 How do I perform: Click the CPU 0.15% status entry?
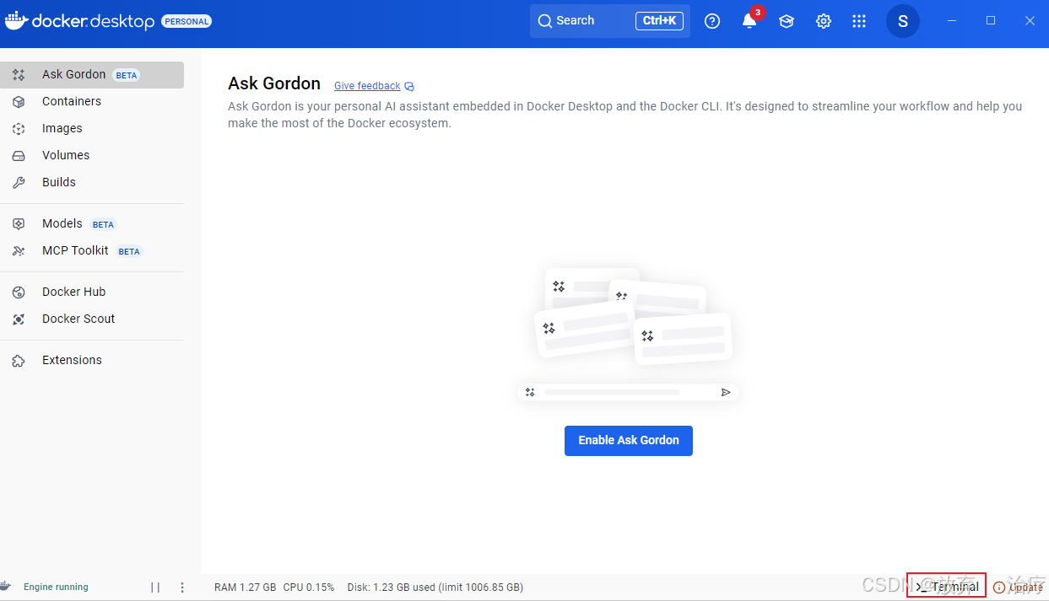click(309, 587)
